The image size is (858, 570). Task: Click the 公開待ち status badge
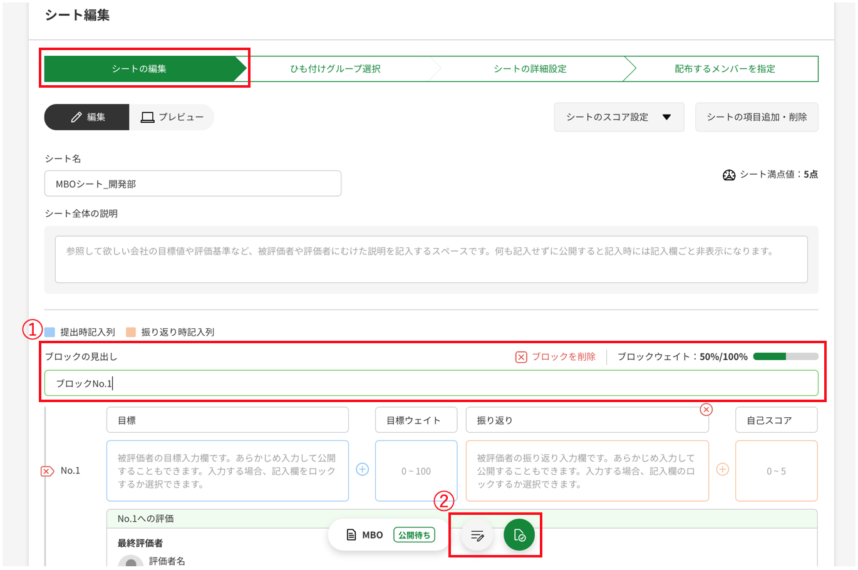point(414,535)
